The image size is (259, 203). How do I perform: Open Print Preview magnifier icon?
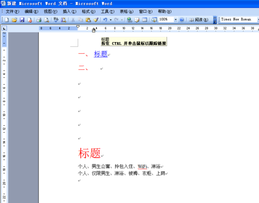[47, 20]
